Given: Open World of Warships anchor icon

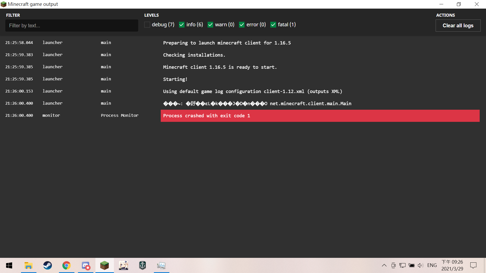Looking at the screenshot, I should 143,265.
